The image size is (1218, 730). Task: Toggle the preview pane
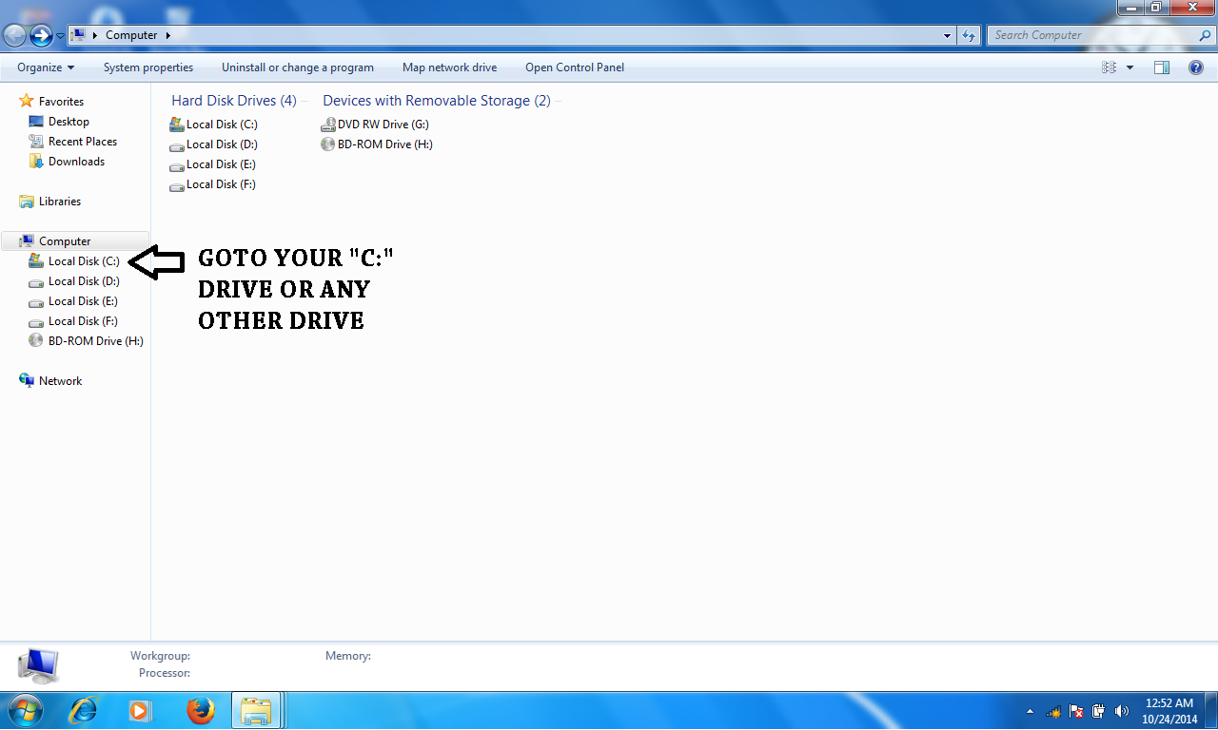[1162, 67]
